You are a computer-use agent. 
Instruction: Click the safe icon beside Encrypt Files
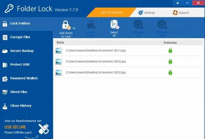[x=5, y=38]
